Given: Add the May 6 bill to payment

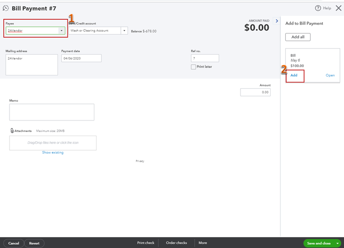Looking at the screenshot, I should click(x=294, y=75).
